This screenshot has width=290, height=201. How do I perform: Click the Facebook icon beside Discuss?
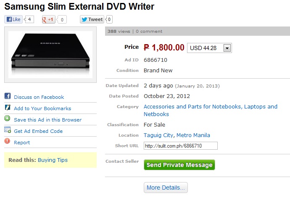point(7,96)
